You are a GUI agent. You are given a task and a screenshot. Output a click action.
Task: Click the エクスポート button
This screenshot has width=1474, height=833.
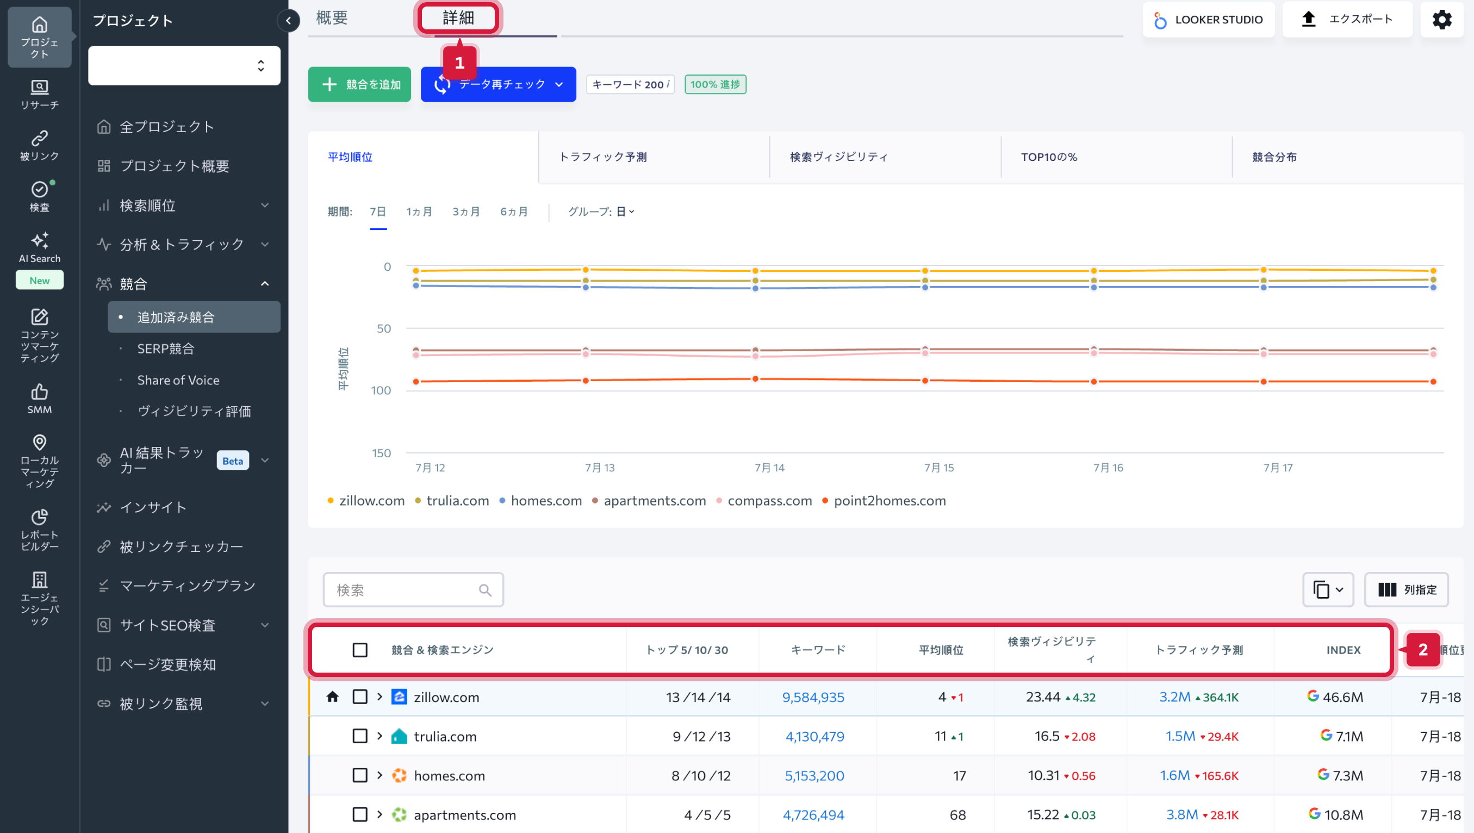point(1347,20)
